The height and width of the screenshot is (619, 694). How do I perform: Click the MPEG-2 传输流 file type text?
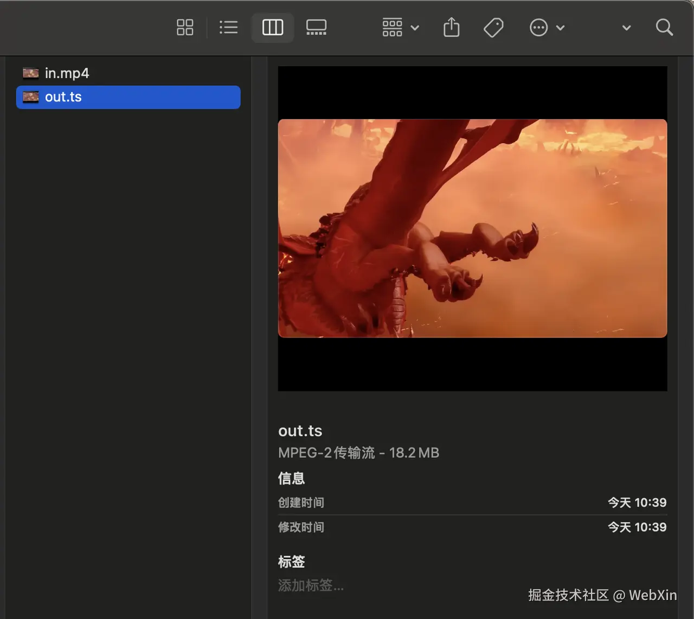pyautogui.click(x=326, y=452)
